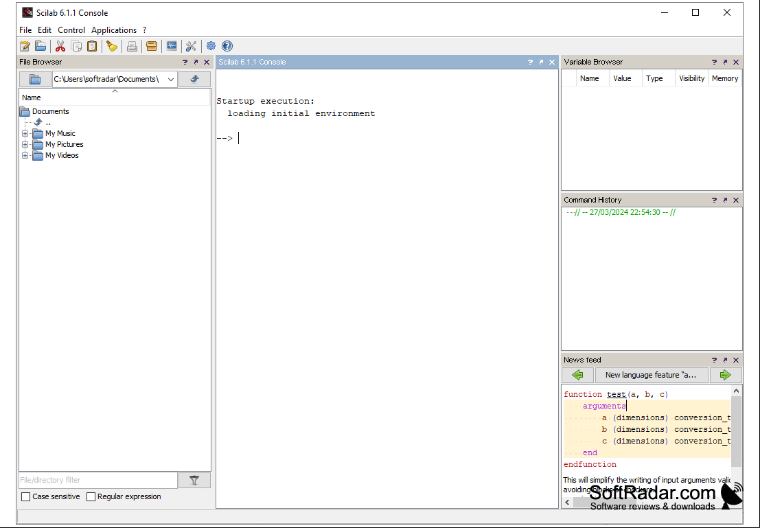Open the Applications menu
The width and height of the screenshot is (760, 528).
[114, 30]
